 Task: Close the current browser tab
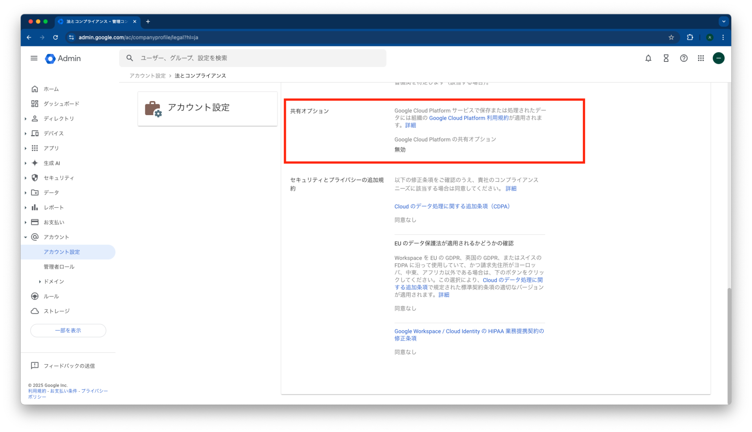pos(135,22)
